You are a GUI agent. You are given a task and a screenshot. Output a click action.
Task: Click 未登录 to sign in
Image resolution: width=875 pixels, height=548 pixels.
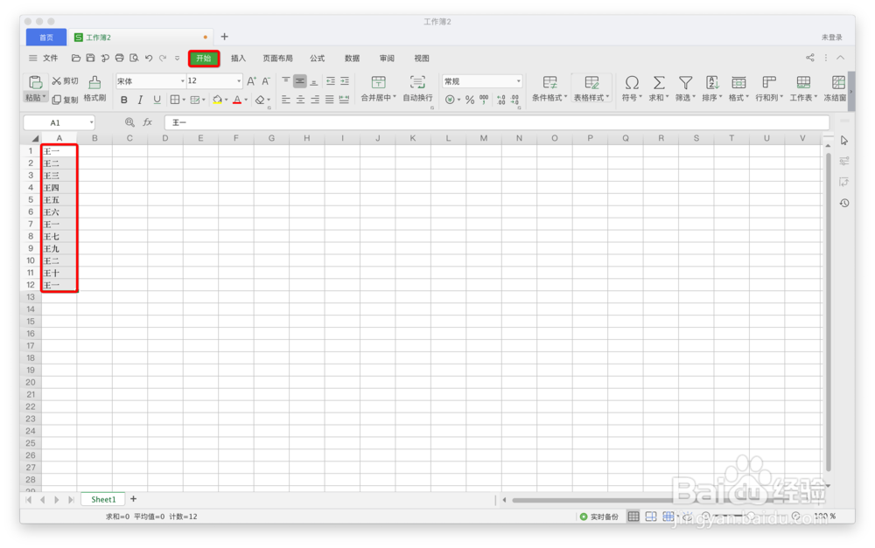pos(831,38)
